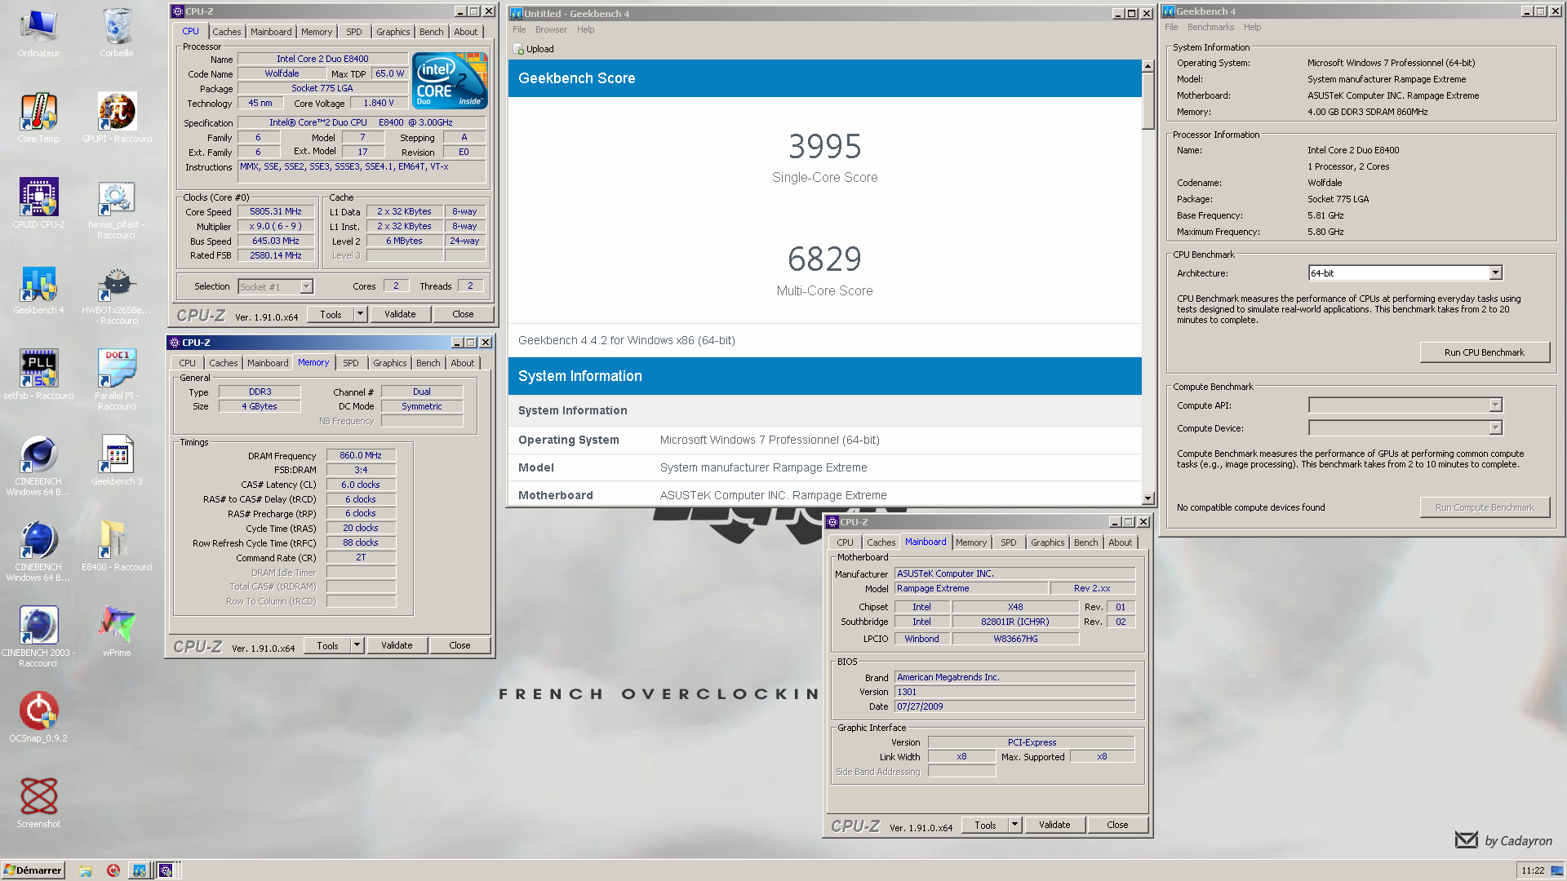Click OCSnap icon in the taskbar
The image size is (1567, 881).
[x=113, y=870]
